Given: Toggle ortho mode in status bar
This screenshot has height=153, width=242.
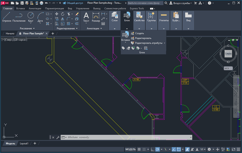Looking at the screenshot, I should tap(152, 149).
